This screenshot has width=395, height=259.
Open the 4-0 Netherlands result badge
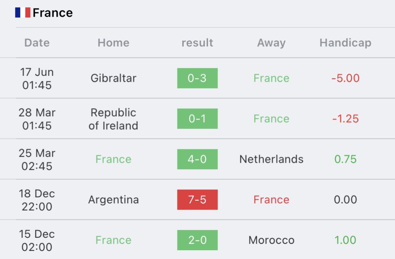click(x=197, y=159)
